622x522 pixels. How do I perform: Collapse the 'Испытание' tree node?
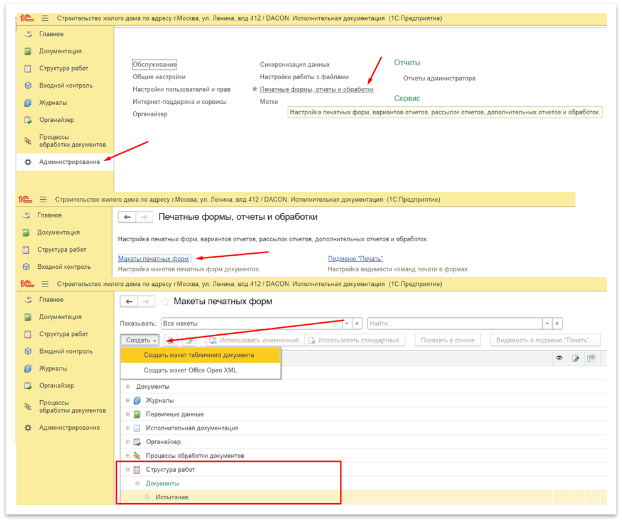point(147,498)
